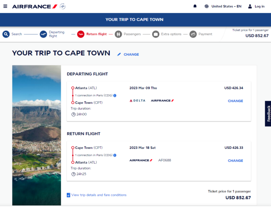Click flight number AF0688
This screenshot has width=271, height=211.
click(x=165, y=160)
